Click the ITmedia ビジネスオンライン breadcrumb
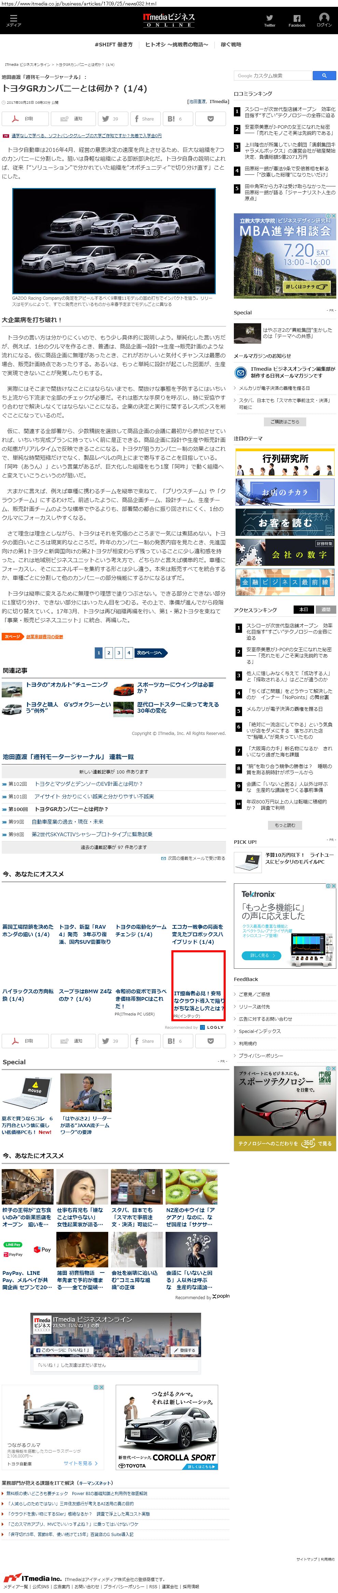 [28, 64]
